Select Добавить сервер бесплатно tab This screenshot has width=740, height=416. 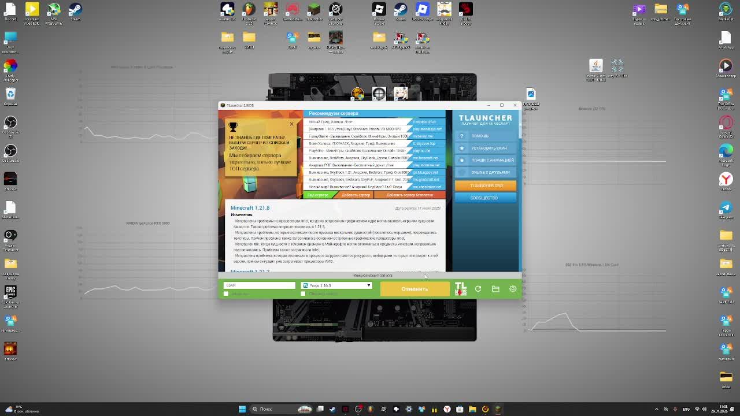coord(410,195)
